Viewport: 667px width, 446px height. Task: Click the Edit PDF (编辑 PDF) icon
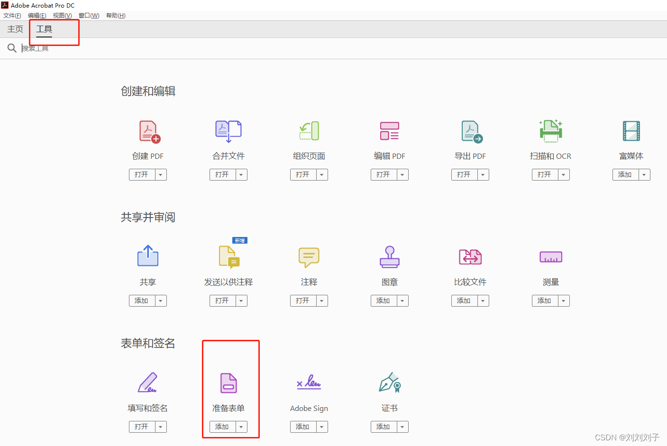[390, 131]
